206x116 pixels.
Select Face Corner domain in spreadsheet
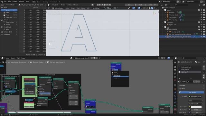(9, 17)
